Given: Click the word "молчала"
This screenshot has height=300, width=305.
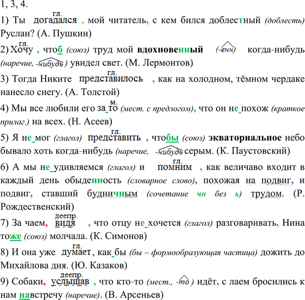Looking at the screenshot, I should [68, 236].
